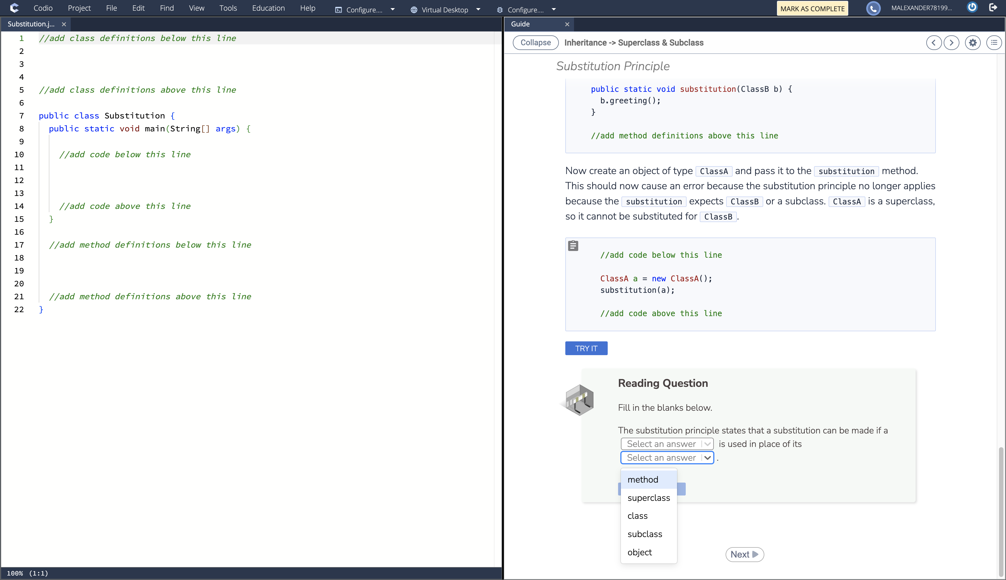This screenshot has height=580, width=1006.
Task: Open guide settings with the gear icon
Action: 973,43
